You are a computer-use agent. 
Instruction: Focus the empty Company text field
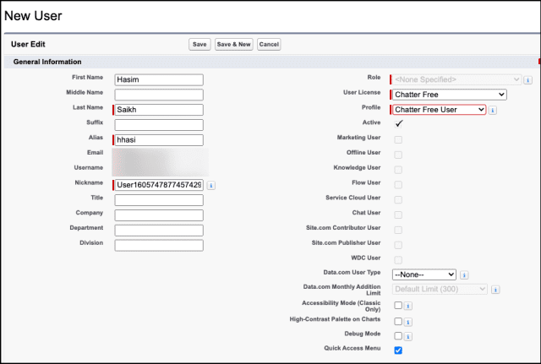(x=159, y=215)
